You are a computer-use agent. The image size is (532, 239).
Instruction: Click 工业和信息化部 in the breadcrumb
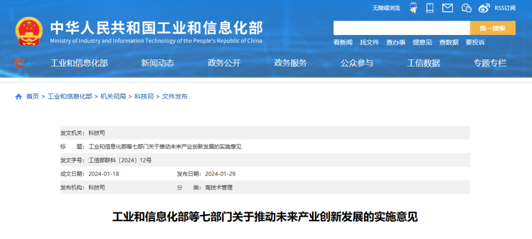coord(69,96)
